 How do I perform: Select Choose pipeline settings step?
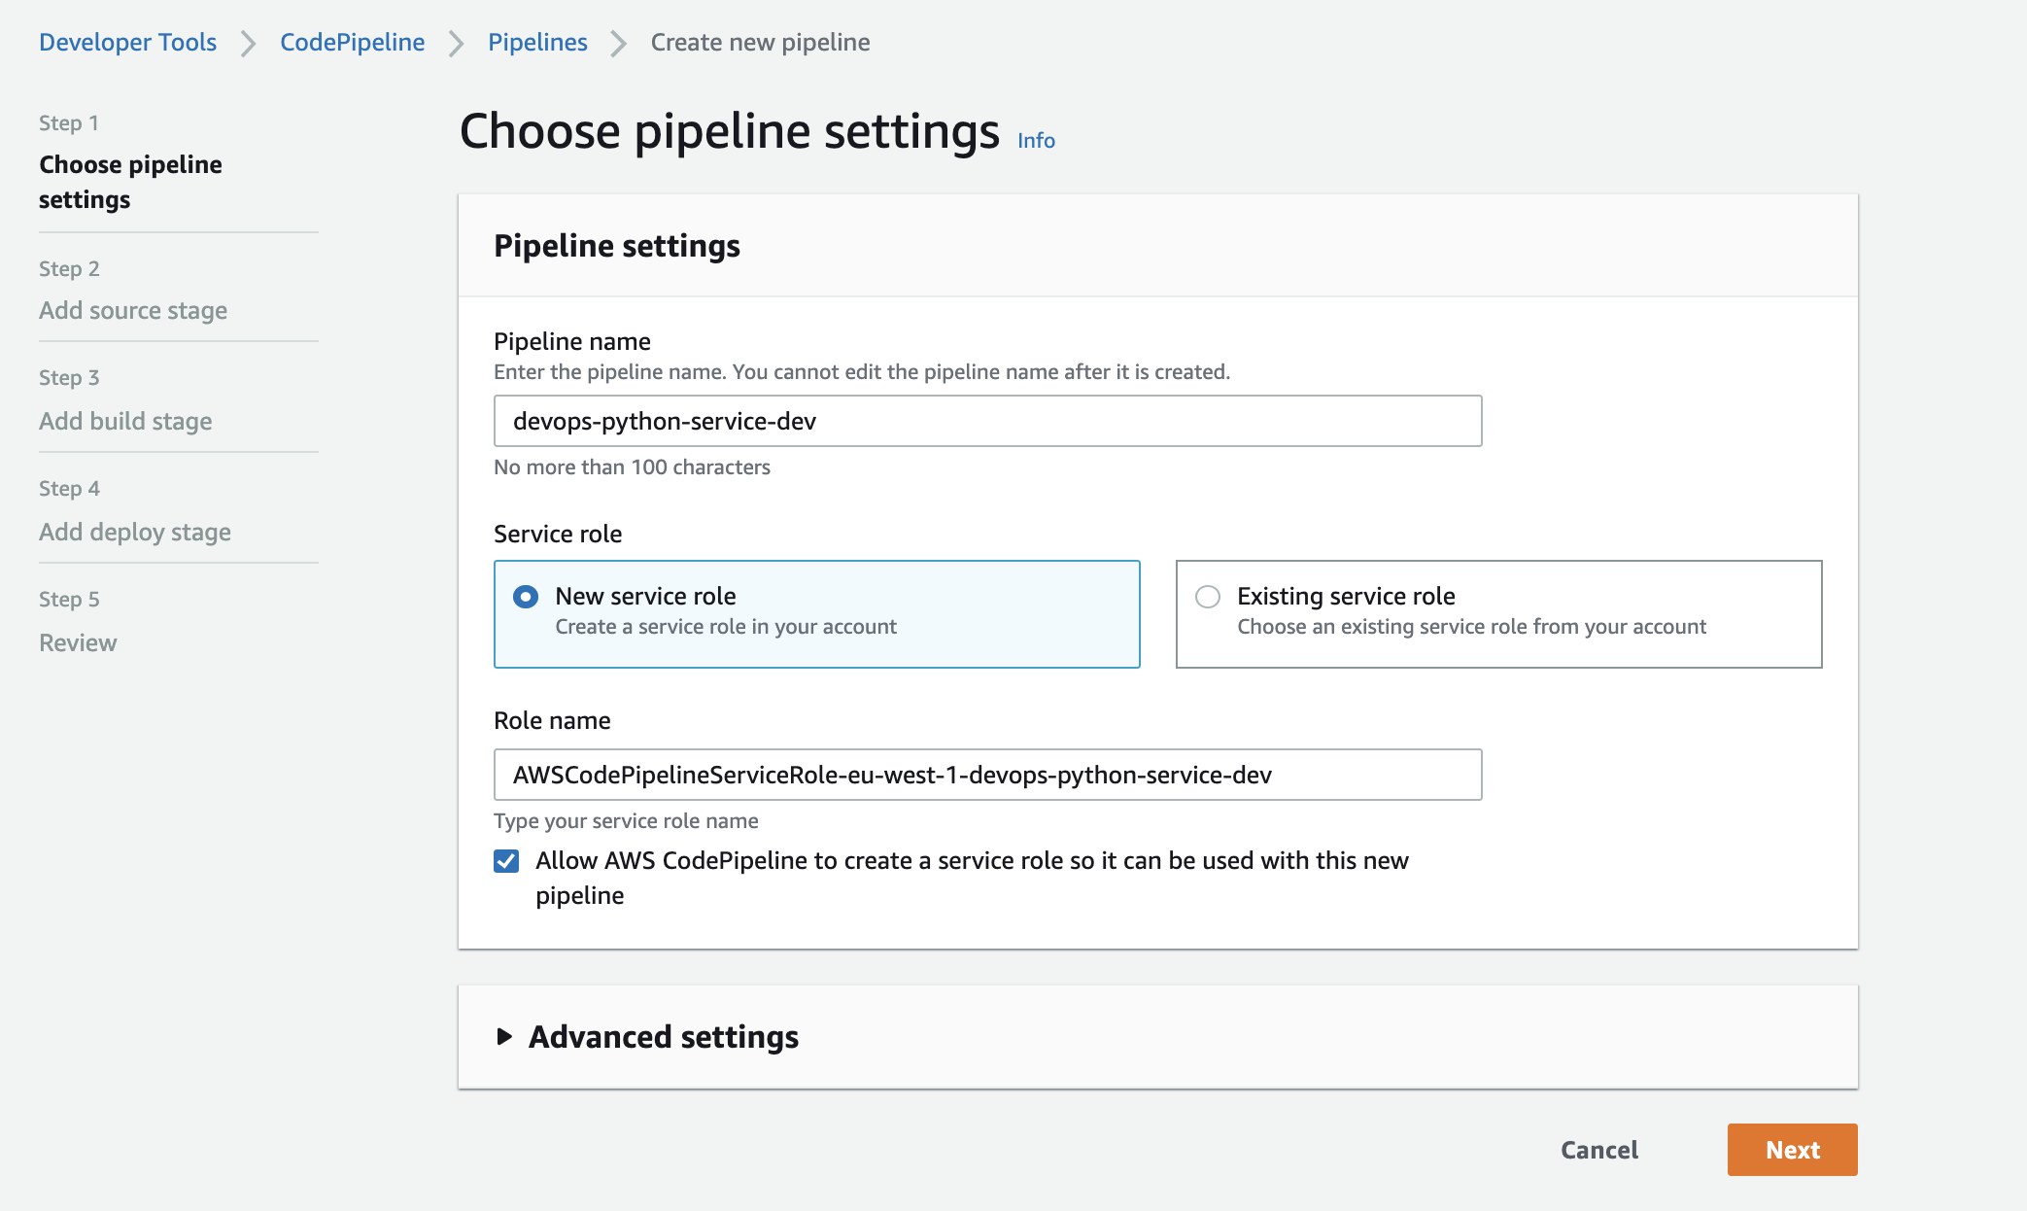pos(130,182)
